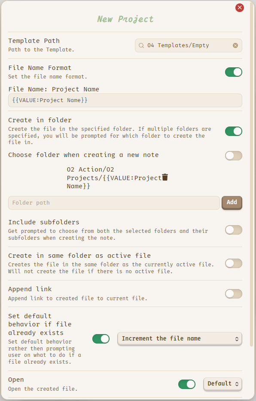Viewport: 256px width, 401px height.
Task: Open the Increment the file name dropdown
Action: (180, 339)
